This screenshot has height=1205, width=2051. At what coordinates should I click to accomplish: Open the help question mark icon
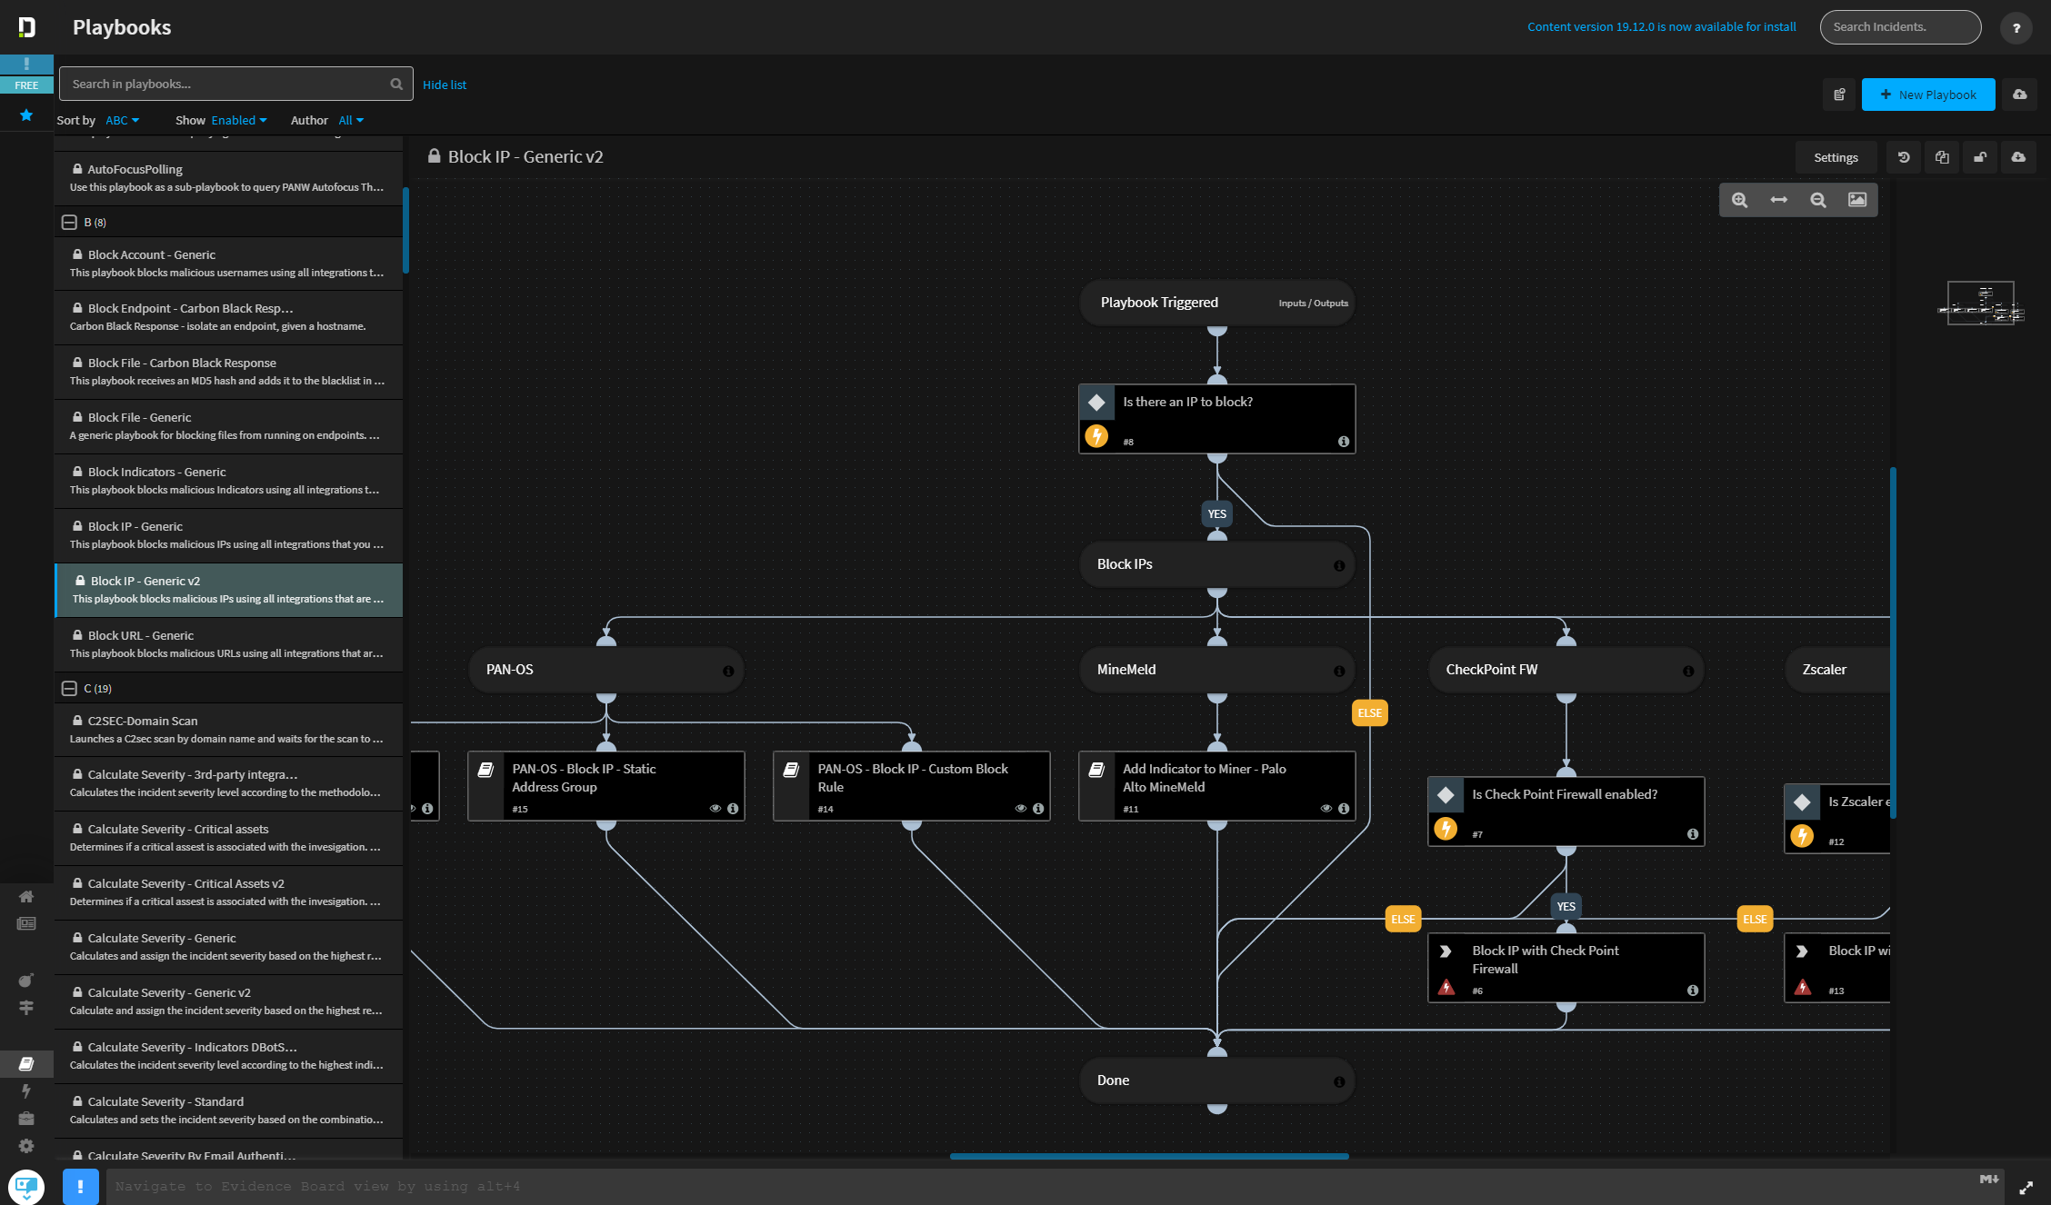(x=2016, y=28)
